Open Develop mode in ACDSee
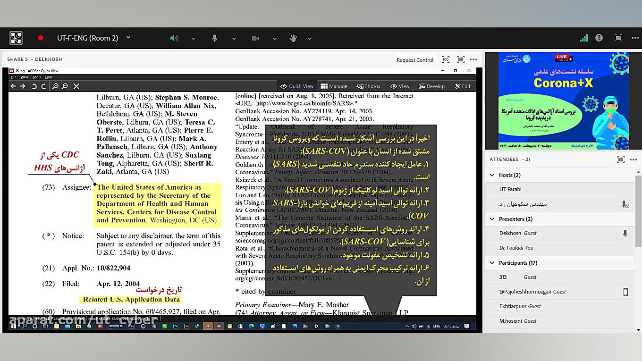Viewport: 642px width, 361px height. point(431,86)
